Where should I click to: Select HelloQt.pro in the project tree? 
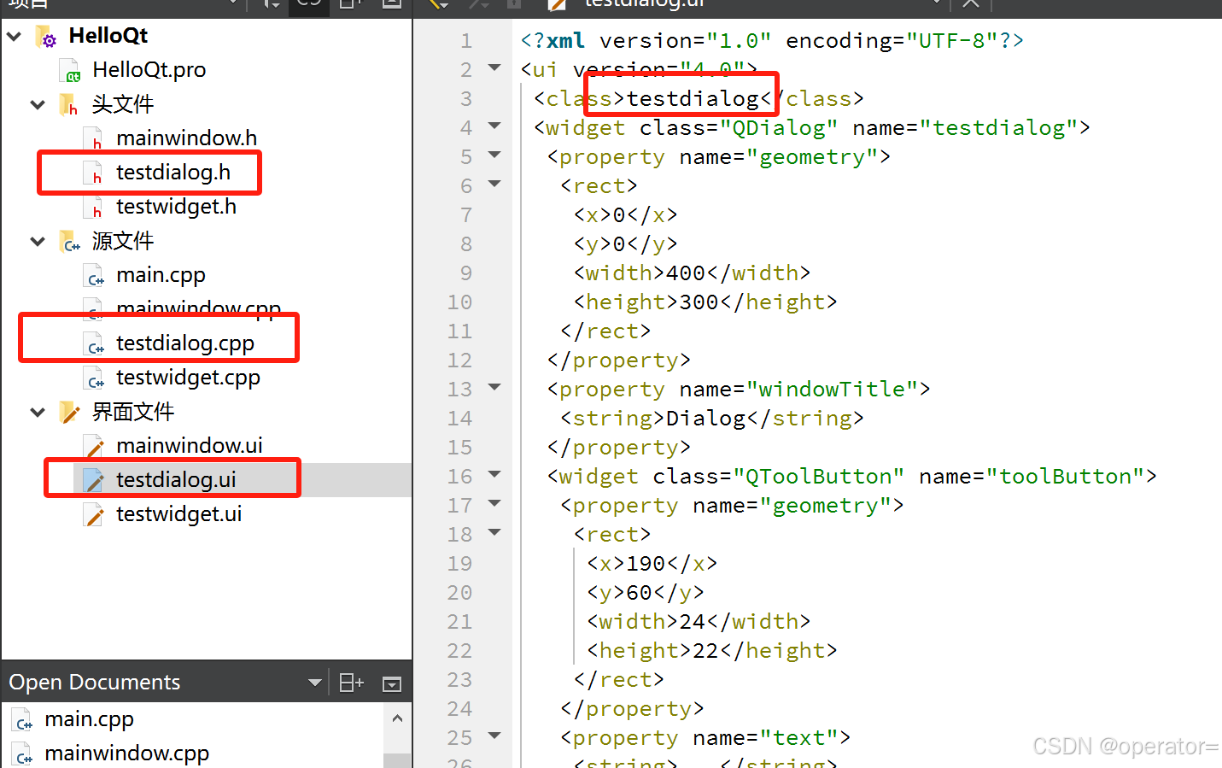pyautogui.click(x=149, y=70)
